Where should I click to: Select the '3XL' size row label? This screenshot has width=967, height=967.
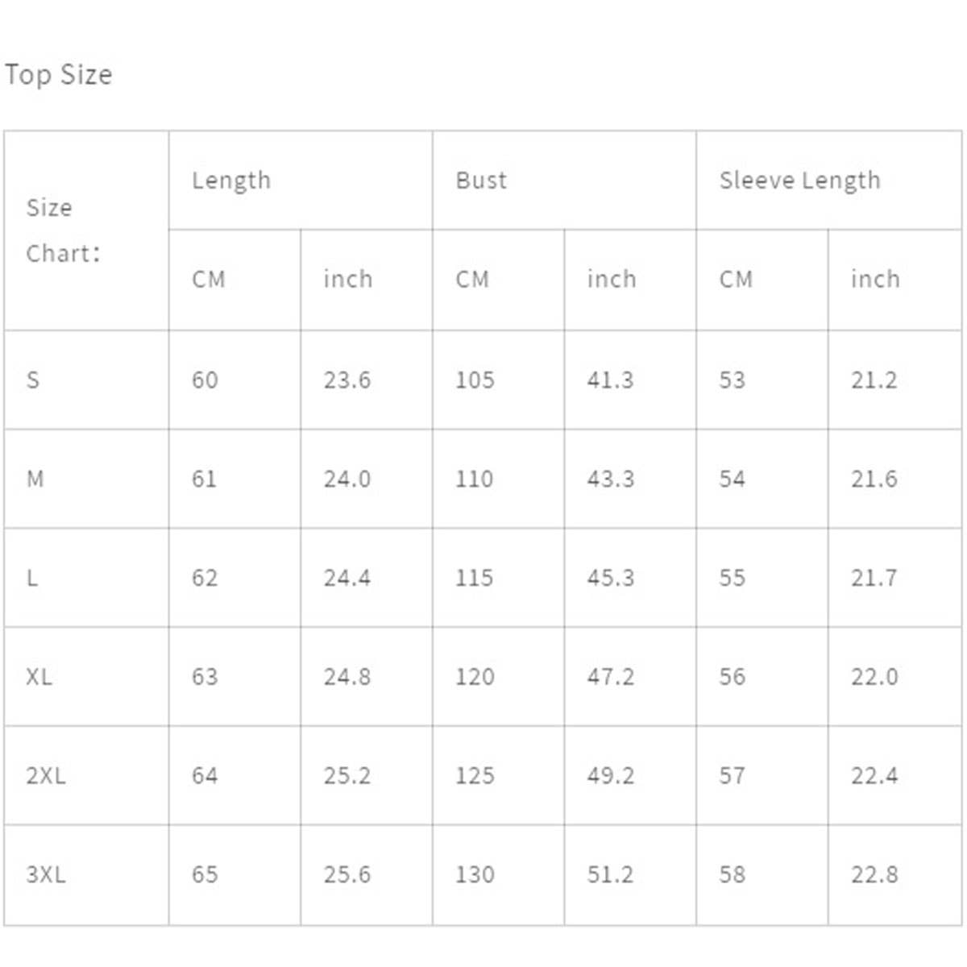[x=46, y=874]
